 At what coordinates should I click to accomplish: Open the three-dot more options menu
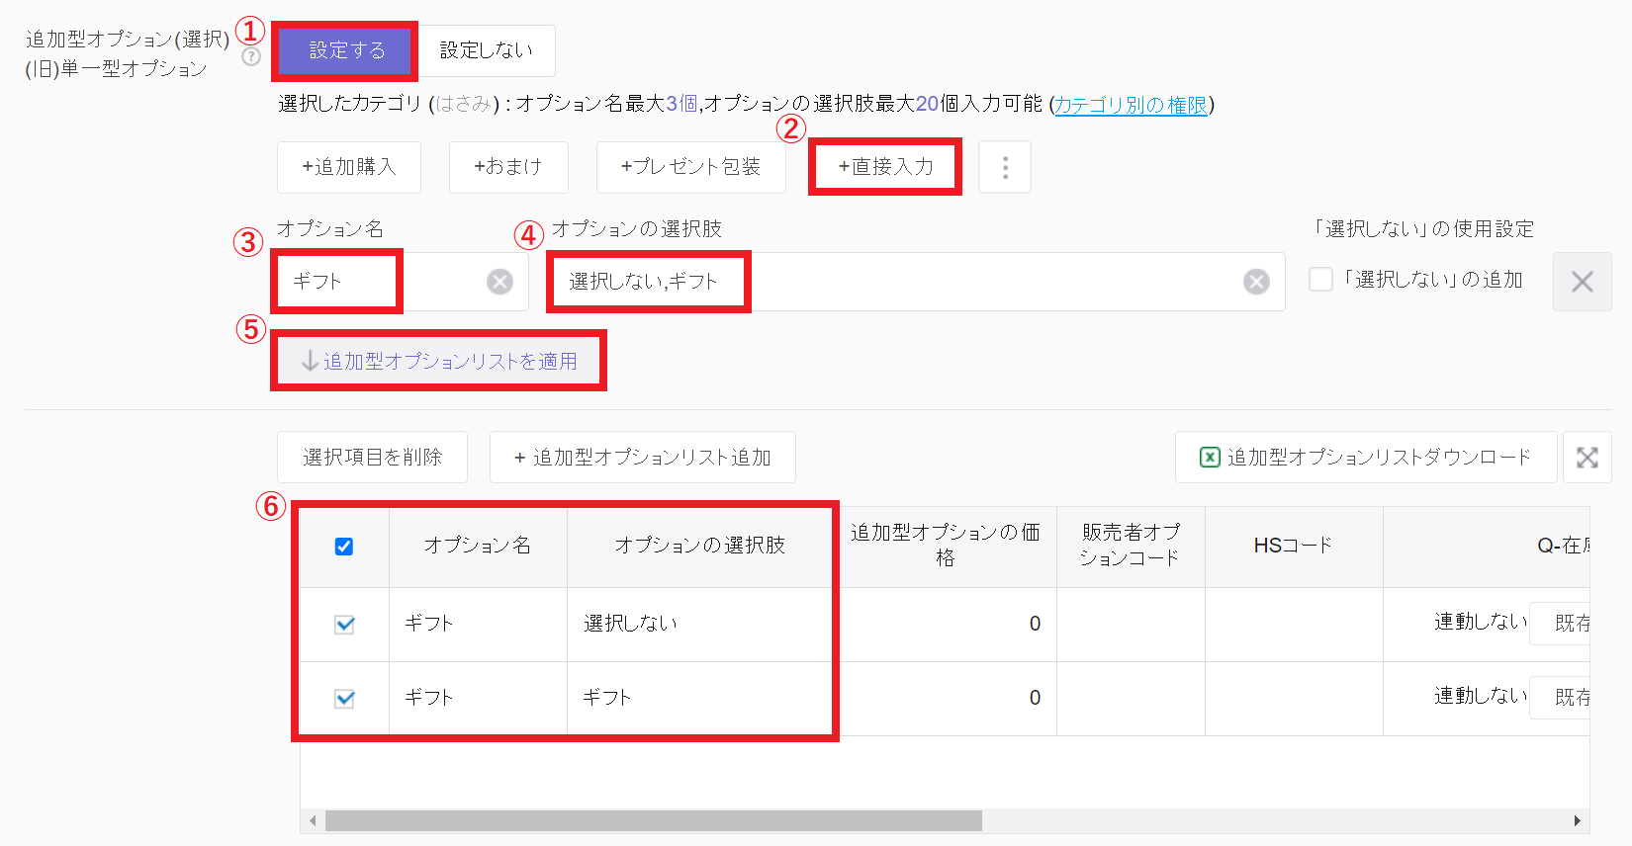click(x=1005, y=167)
